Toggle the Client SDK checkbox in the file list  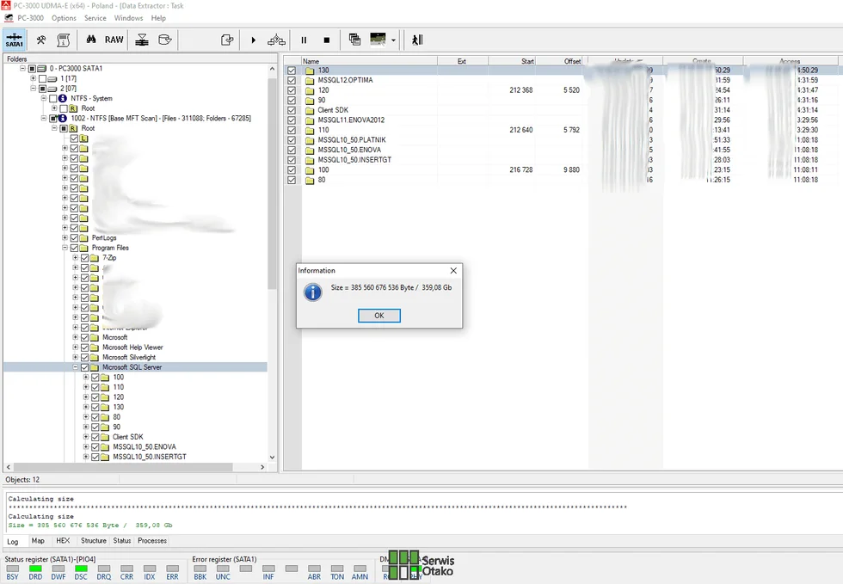(x=292, y=110)
